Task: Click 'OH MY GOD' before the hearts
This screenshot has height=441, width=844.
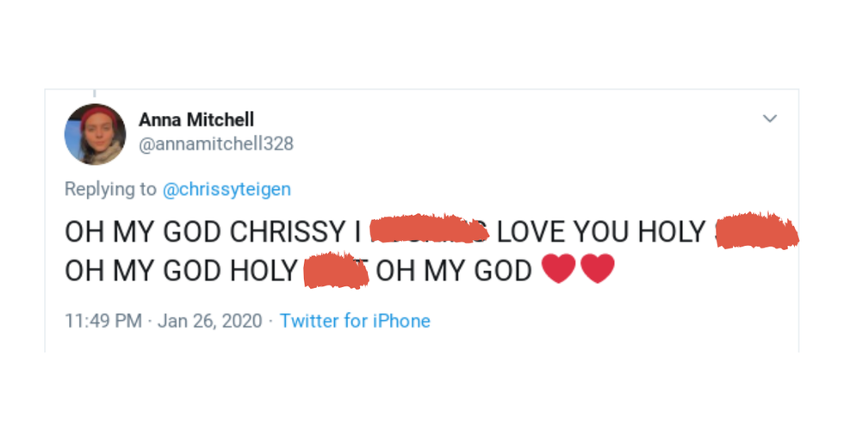Action: (x=454, y=271)
